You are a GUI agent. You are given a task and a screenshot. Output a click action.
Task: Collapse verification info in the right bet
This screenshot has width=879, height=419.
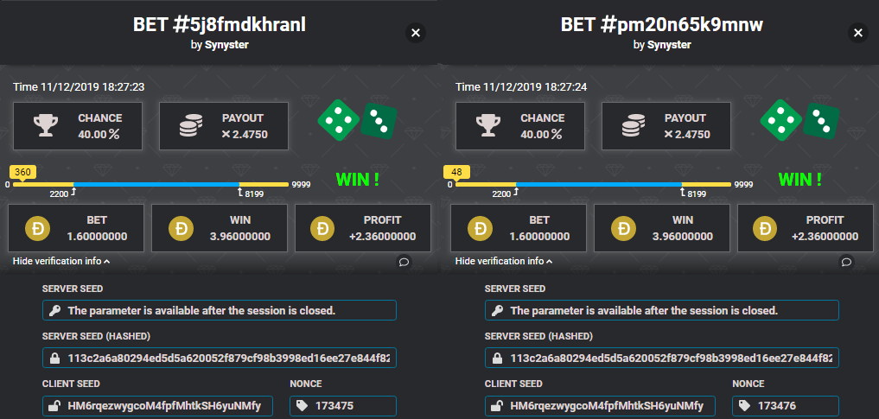(x=503, y=261)
